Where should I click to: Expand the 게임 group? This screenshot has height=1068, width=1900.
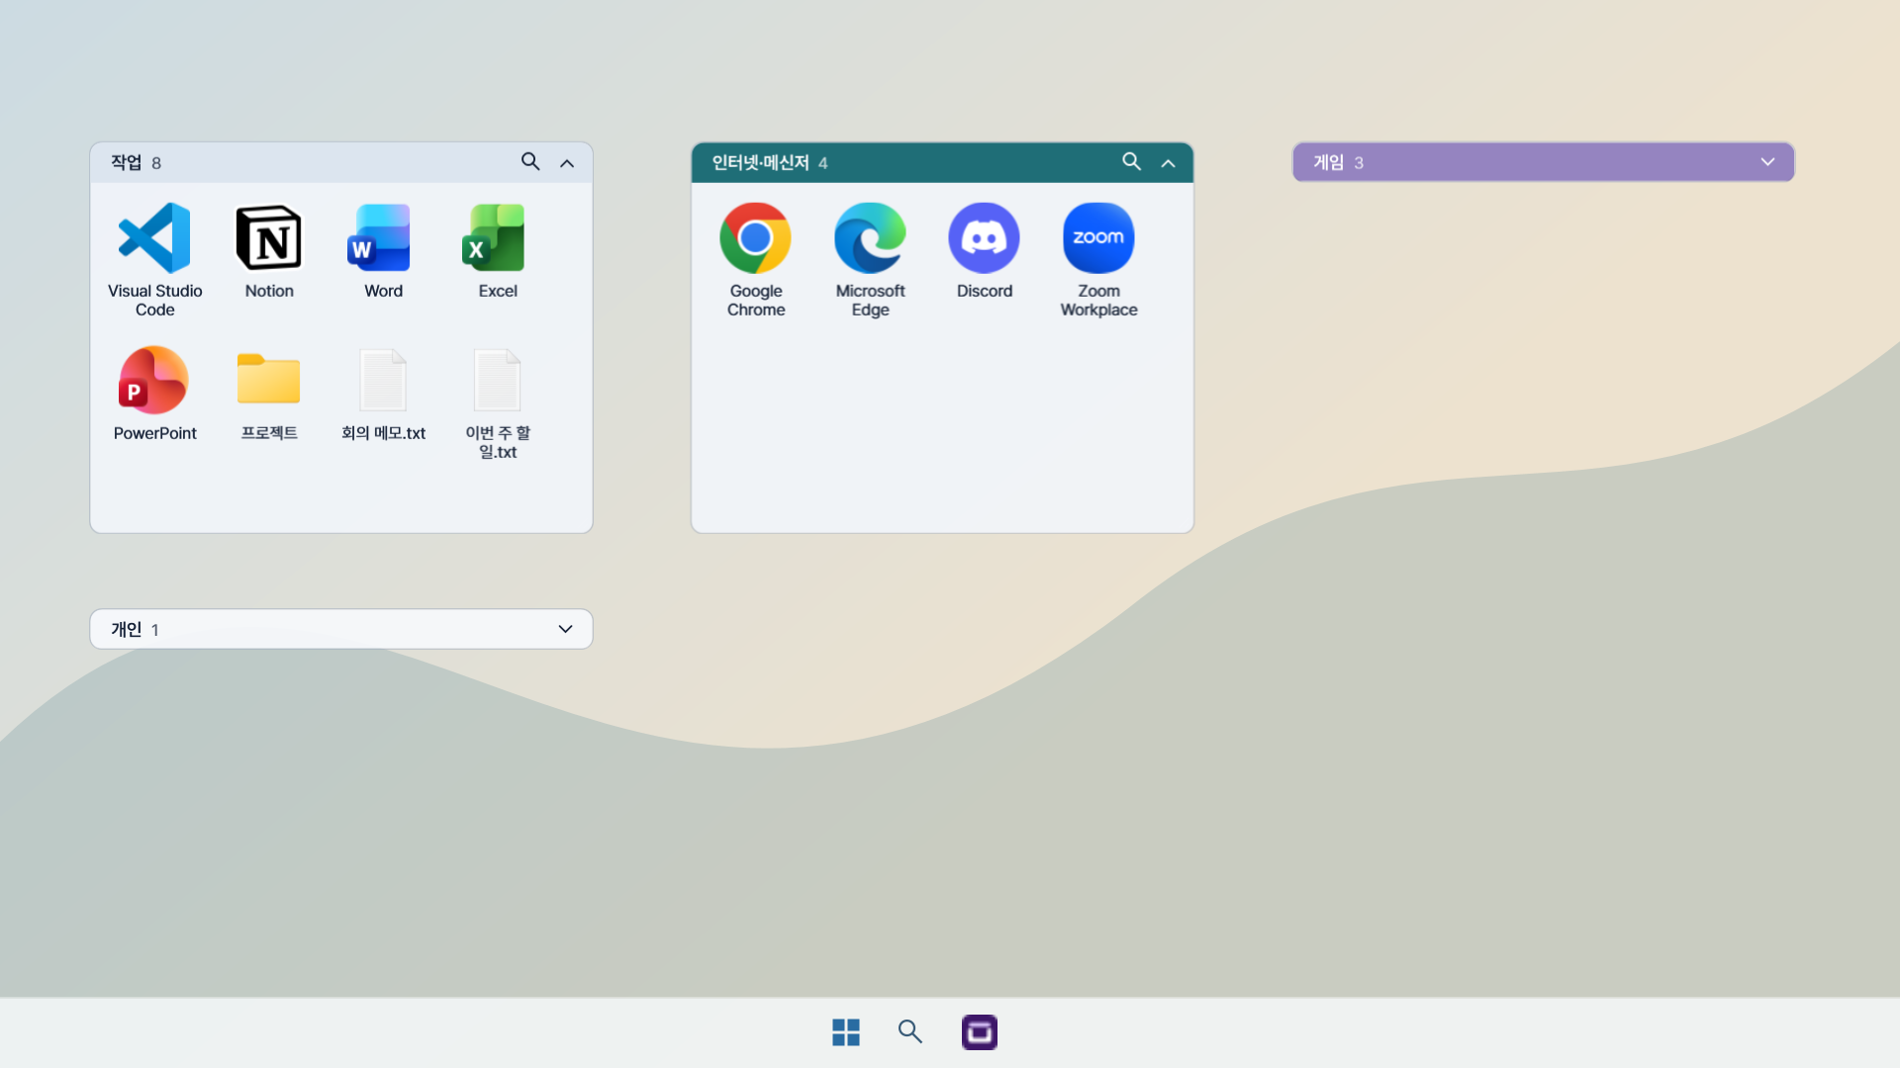click(x=1767, y=162)
